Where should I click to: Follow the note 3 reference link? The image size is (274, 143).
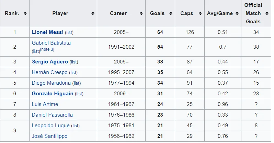(47, 49)
